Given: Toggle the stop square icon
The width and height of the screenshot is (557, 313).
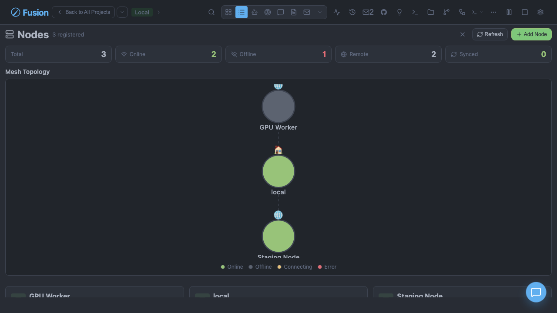Looking at the screenshot, I should [x=525, y=12].
